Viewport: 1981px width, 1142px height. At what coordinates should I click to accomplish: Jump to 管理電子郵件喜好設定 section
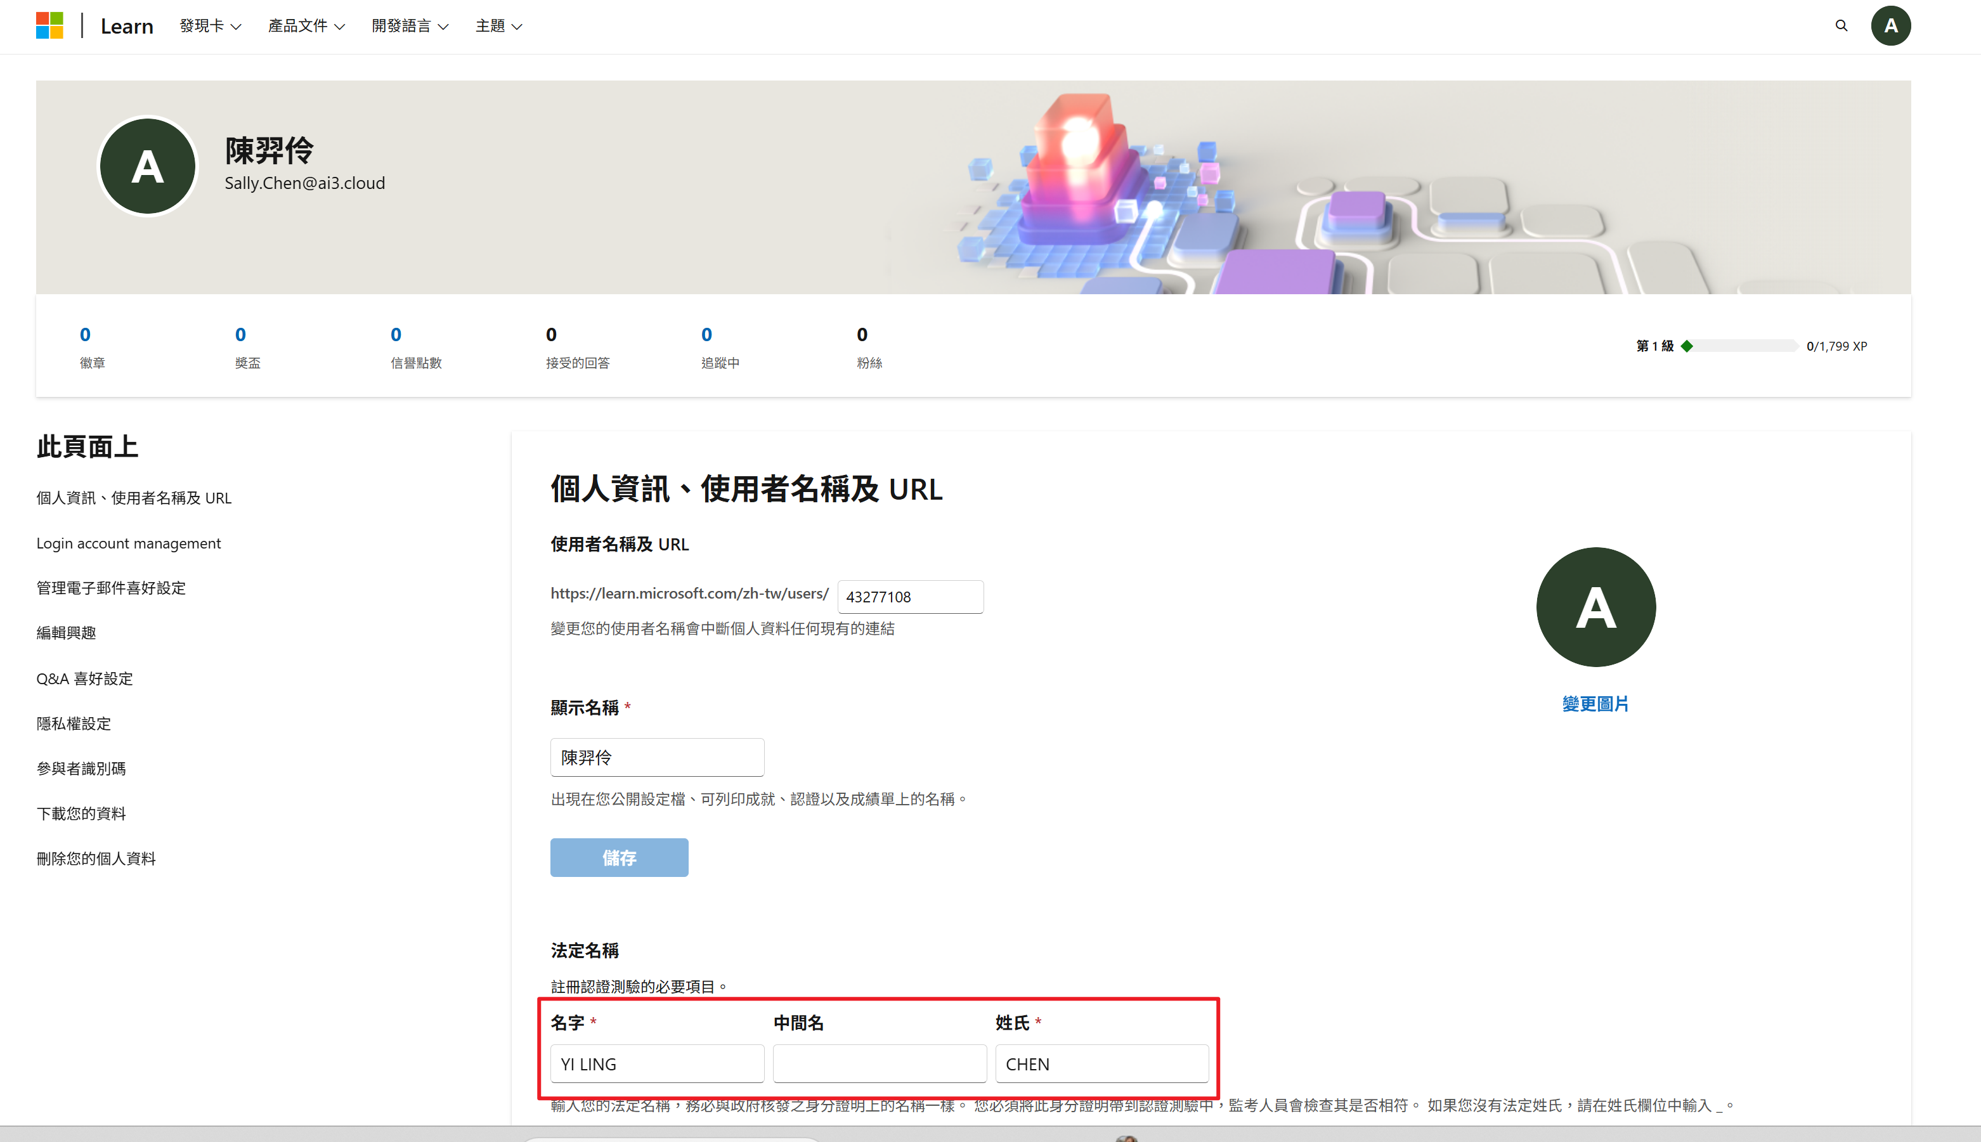click(110, 588)
